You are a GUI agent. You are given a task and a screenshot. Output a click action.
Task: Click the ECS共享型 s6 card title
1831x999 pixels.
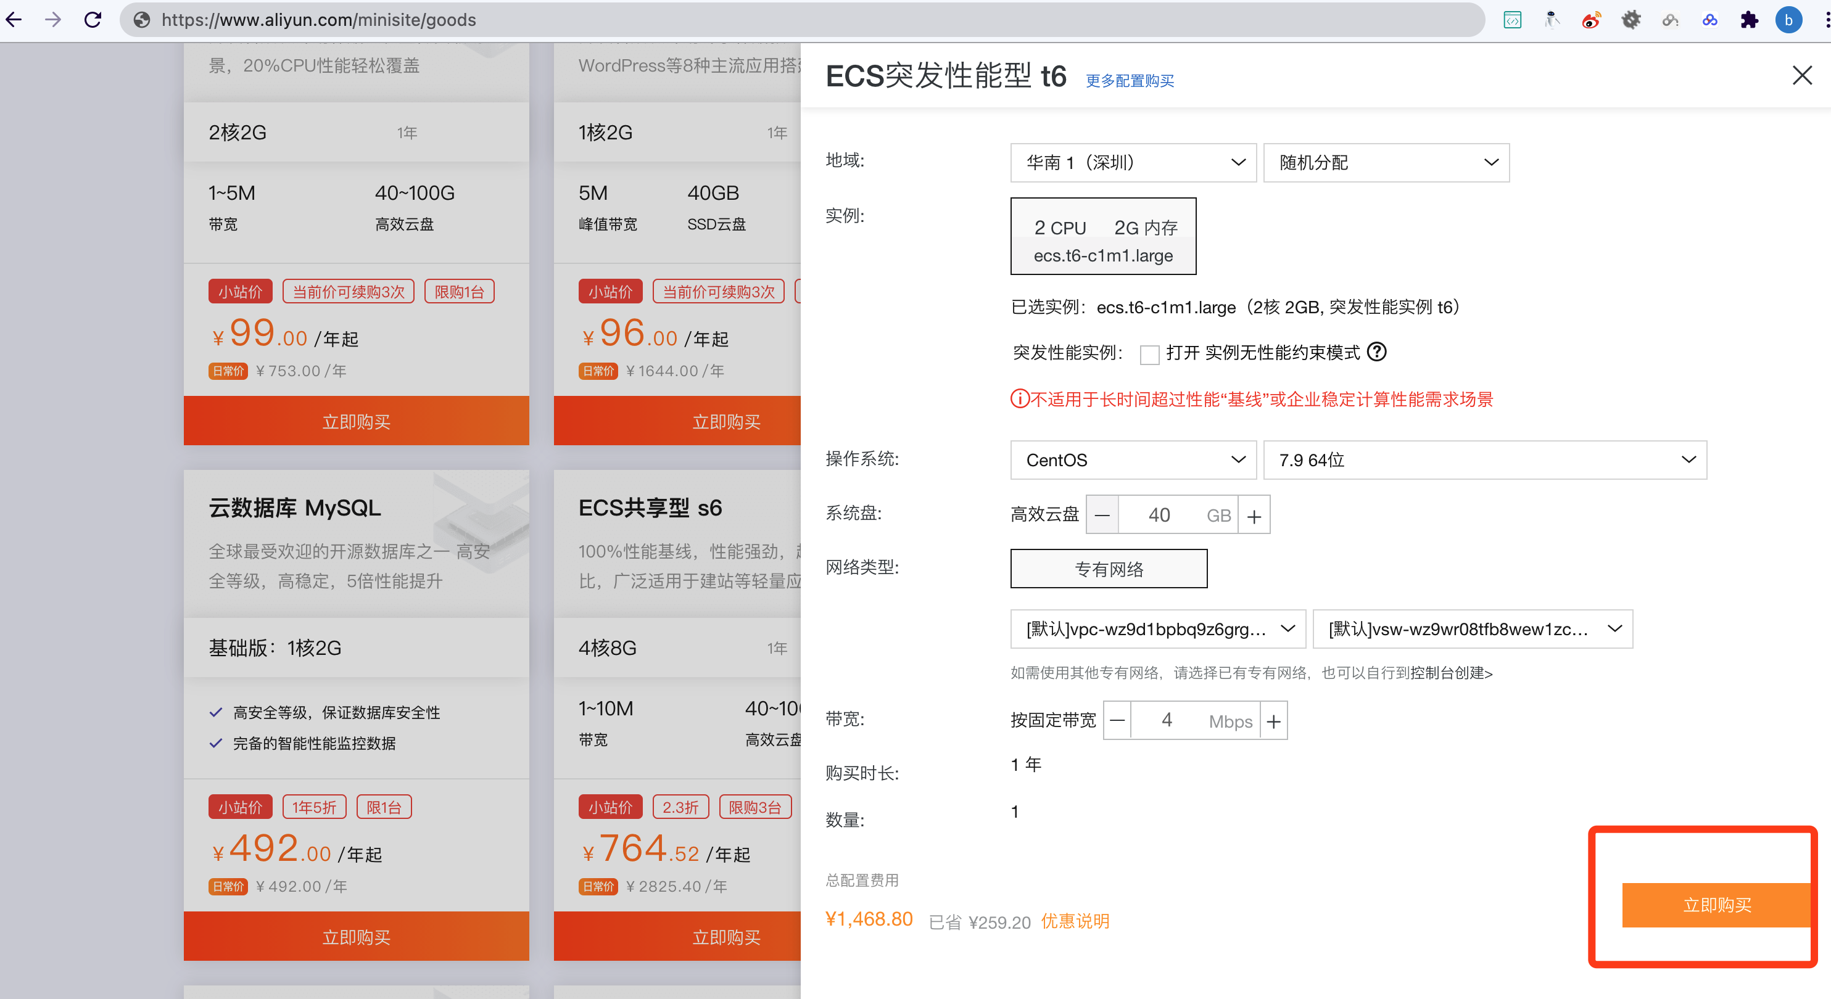650,508
